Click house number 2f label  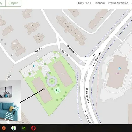click(x=12, y=55)
